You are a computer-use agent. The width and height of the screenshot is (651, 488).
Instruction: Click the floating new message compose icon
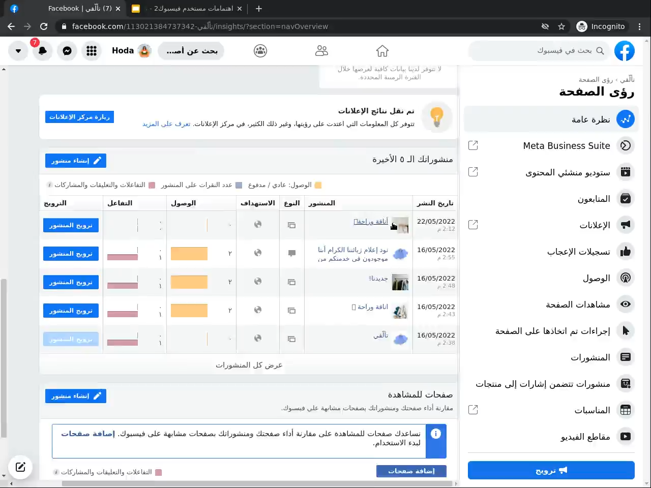[x=20, y=467]
